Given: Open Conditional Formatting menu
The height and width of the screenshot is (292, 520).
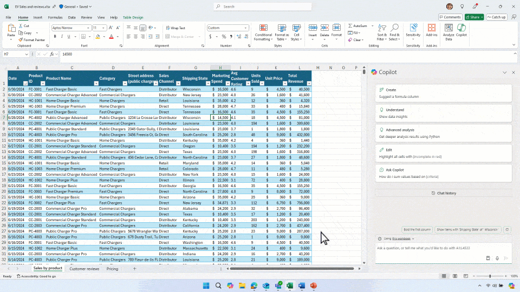Looking at the screenshot, I should click(263, 32).
